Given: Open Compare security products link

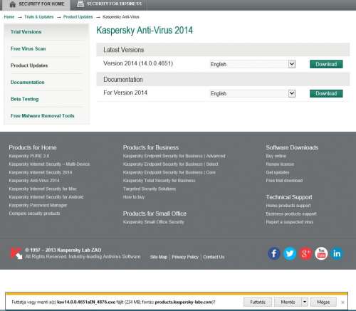Looking at the screenshot, I should [34, 214].
